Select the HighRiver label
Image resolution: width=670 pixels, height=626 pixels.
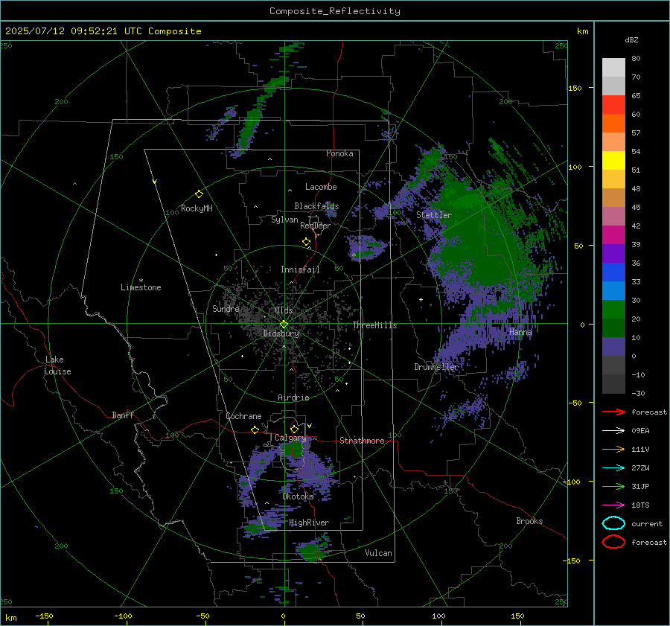(309, 523)
